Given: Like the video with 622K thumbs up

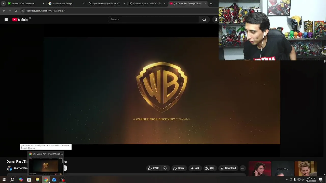Looking at the screenshot, I should click(x=153, y=168).
